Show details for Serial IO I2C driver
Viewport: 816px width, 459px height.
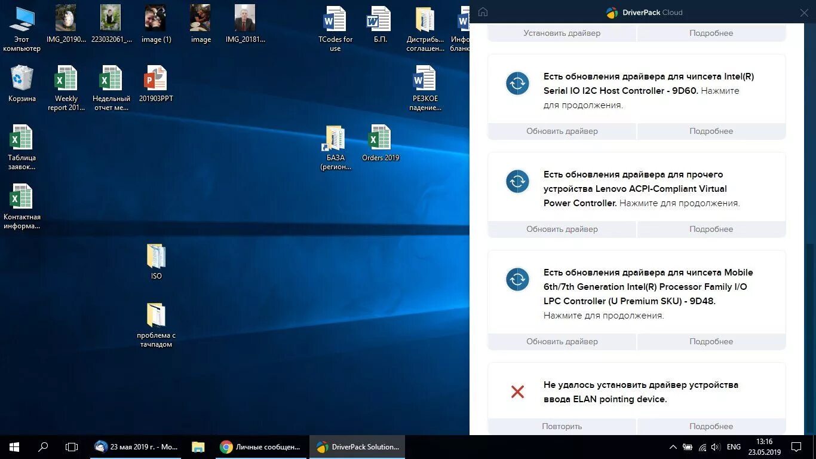[711, 131]
